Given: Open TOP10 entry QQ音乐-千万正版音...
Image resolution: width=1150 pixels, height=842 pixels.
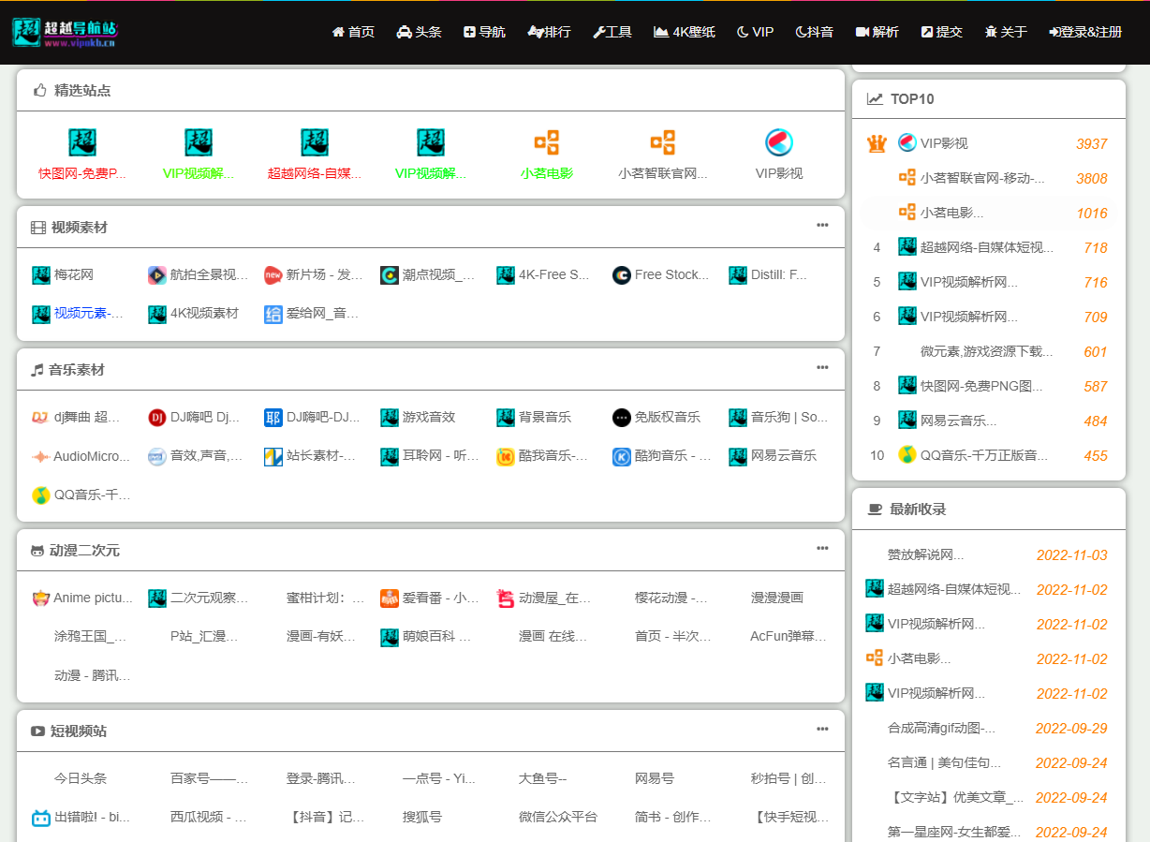Looking at the screenshot, I should click(984, 456).
